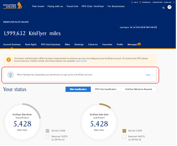Open the JP profile avatar
177x146 pixels.
(x=170, y=7)
